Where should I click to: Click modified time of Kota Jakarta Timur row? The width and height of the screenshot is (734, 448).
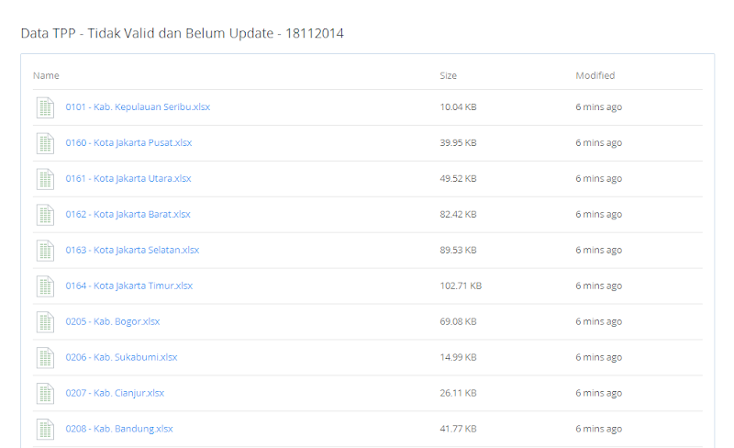pos(599,286)
